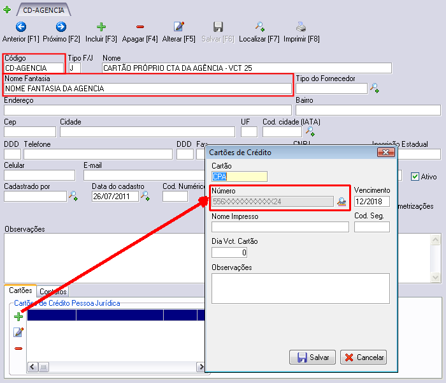
Task: Open lookup for Tipo do Fornecedor
Action: click(375, 88)
